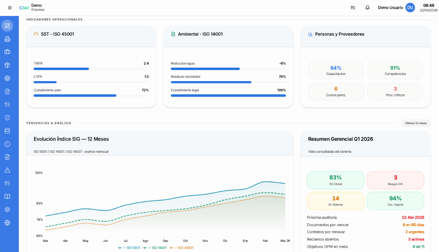Screen dimensions: 439x252
Task: Open the Últimos 12 meses period selector
Action: (416, 123)
